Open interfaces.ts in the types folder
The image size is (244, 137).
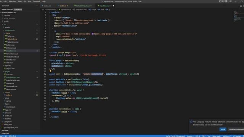click(x=11, y=107)
